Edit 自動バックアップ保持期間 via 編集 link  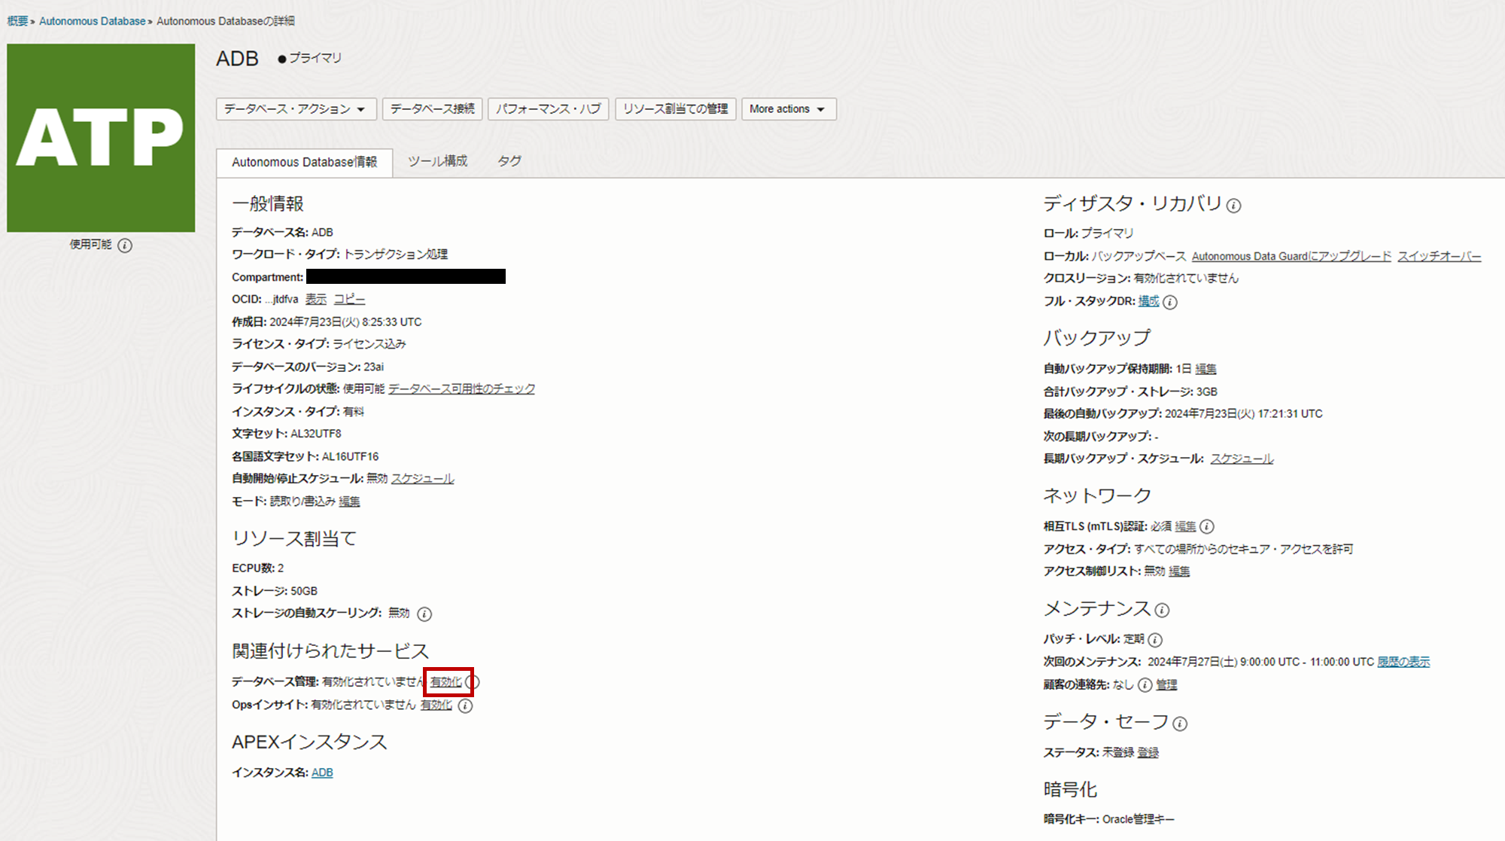(x=1206, y=369)
